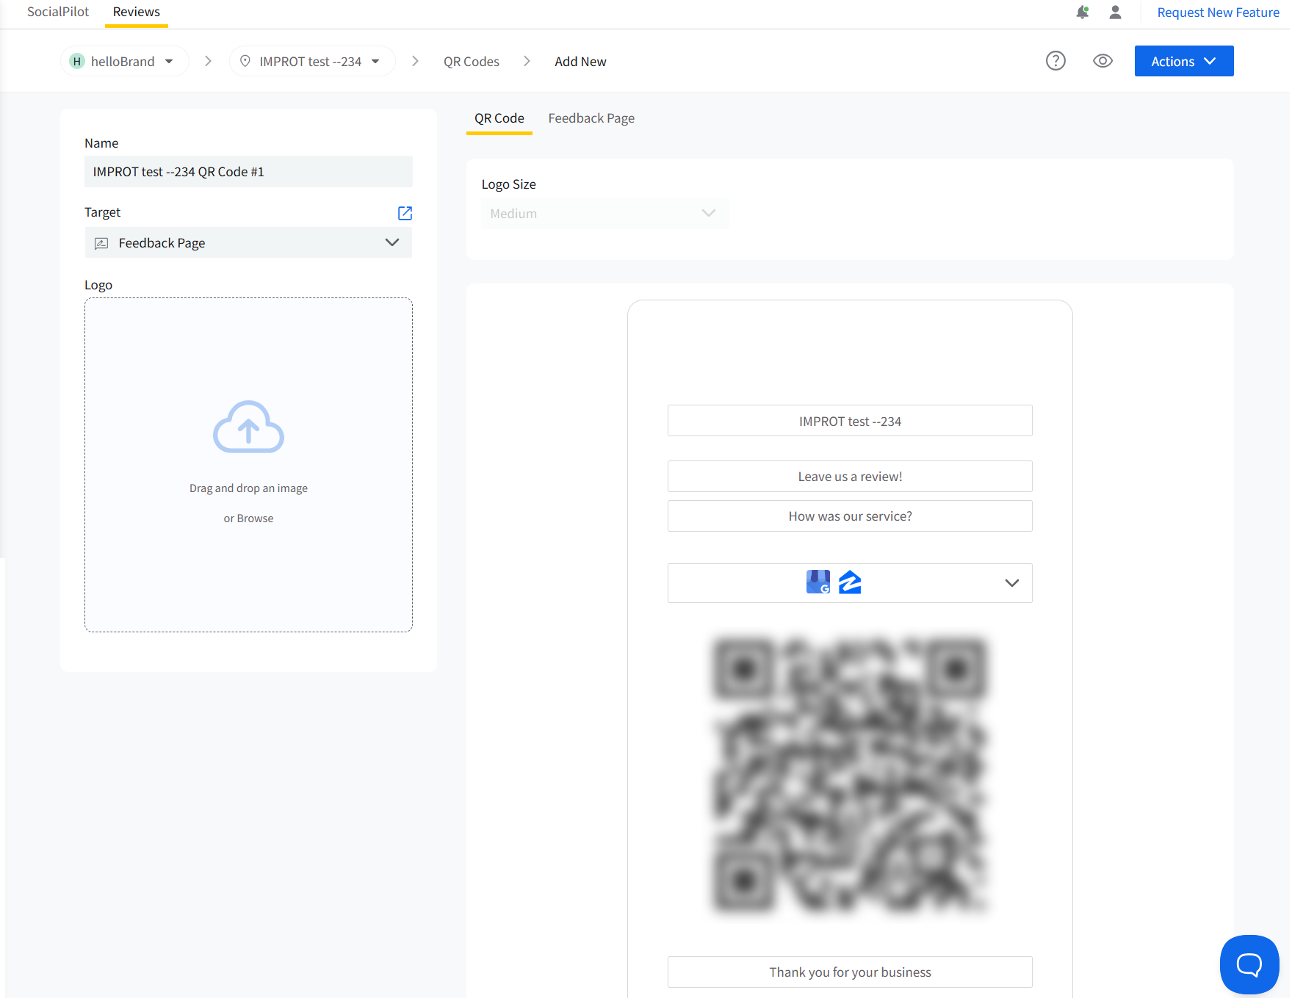Toggle preview with the eye icon
This screenshot has width=1292, height=1001.
tap(1102, 61)
